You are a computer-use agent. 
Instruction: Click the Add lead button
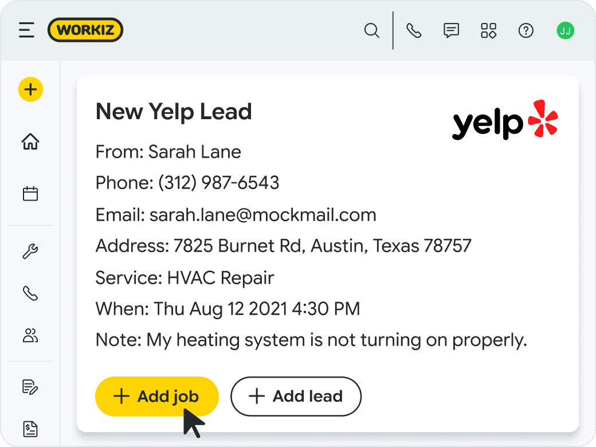point(296,396)
